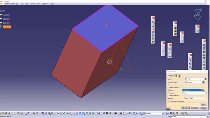The width and height of the screenshot is (210, 118).
Task: Click the Zoom In icon
Action: click(71, 113)
